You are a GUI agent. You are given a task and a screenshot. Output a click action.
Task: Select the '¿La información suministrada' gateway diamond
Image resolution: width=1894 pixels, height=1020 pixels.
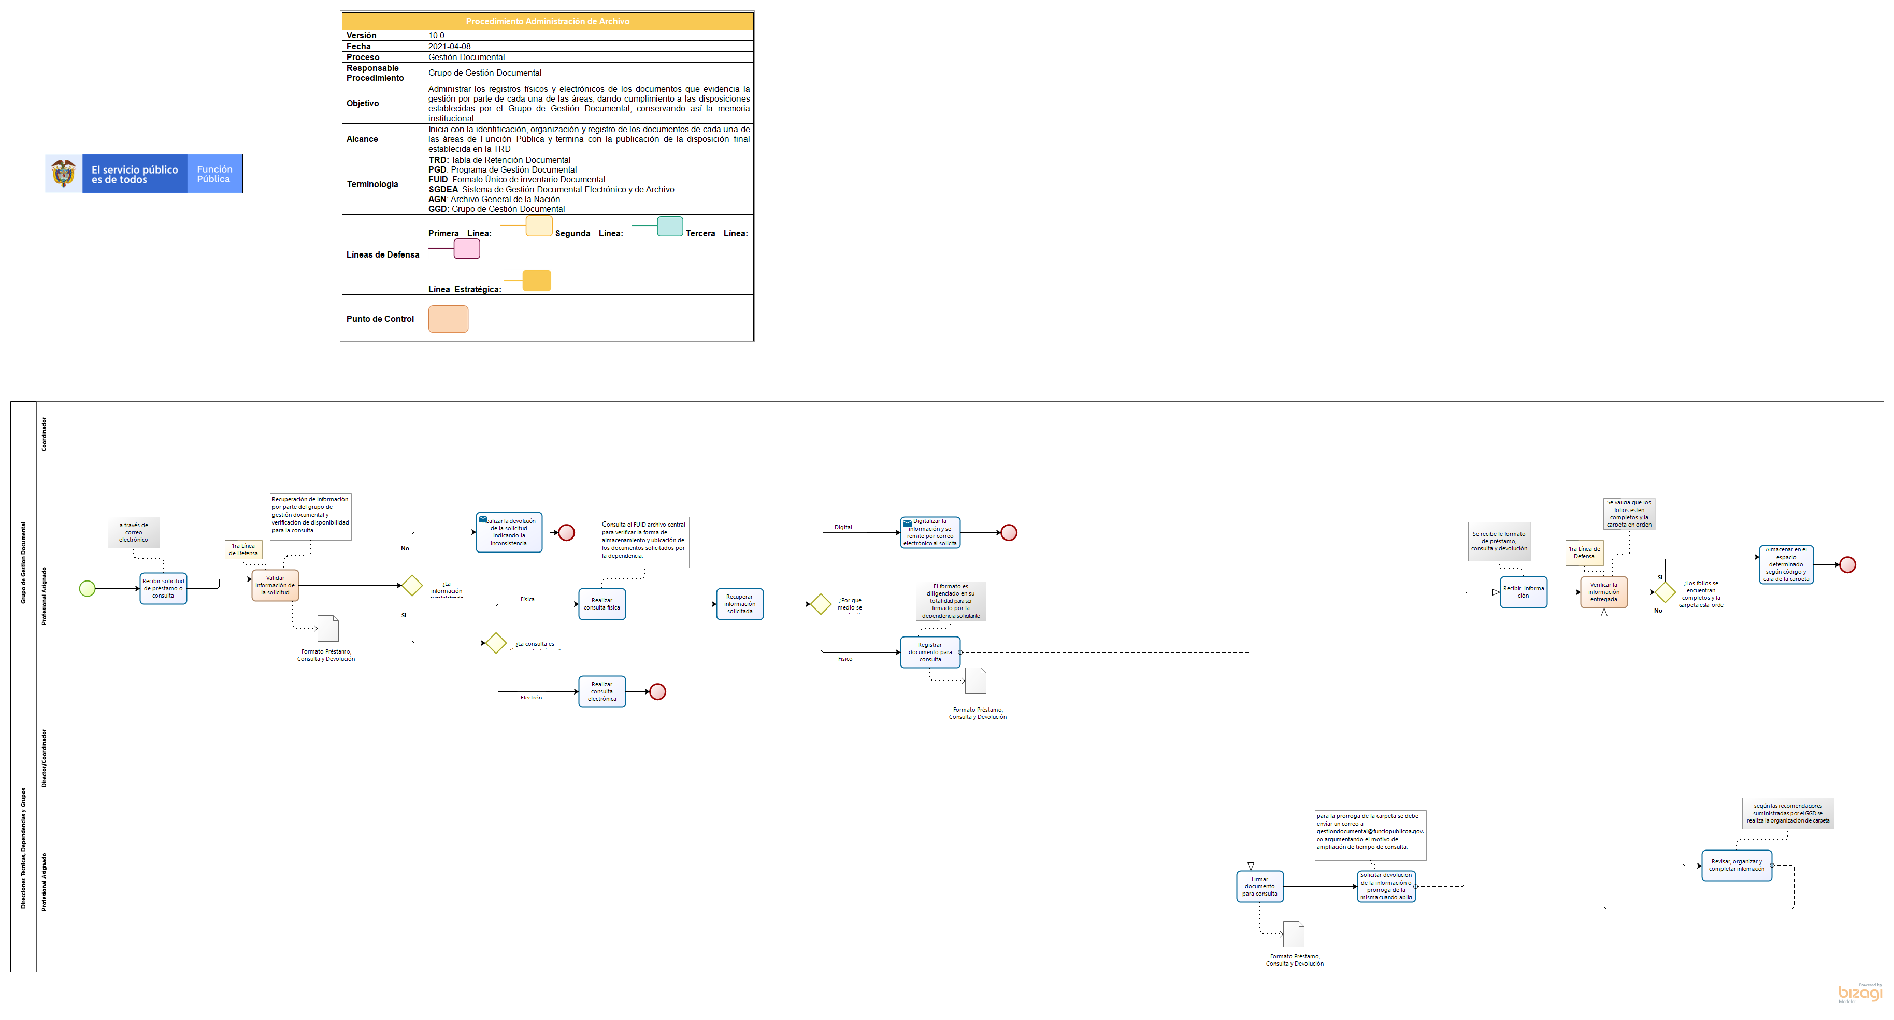click(x=412, y=585)
